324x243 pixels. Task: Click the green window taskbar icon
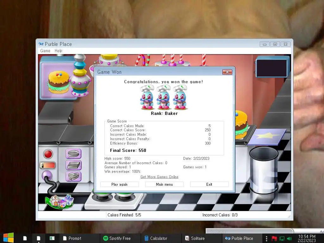[52, 238]
